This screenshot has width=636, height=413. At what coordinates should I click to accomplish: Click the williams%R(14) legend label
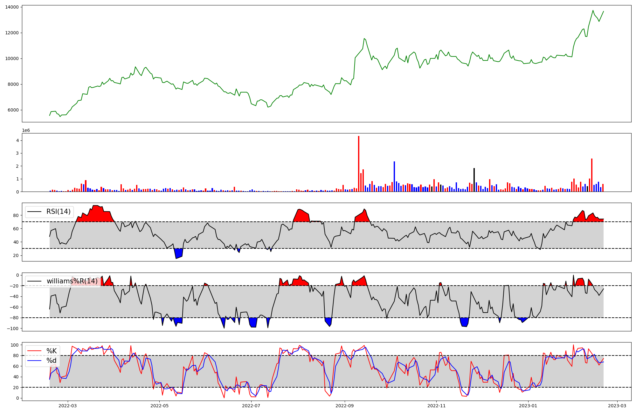pos(72,281)
